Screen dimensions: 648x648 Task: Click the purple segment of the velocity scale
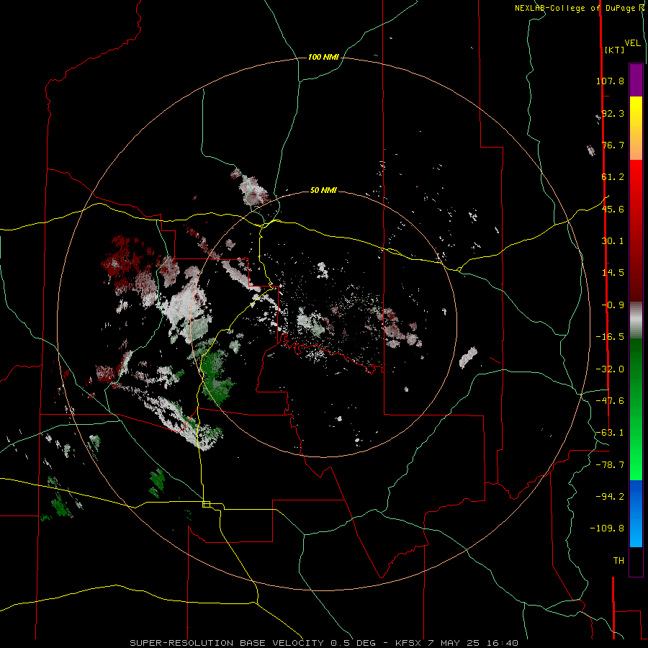[x=636, y=80]
